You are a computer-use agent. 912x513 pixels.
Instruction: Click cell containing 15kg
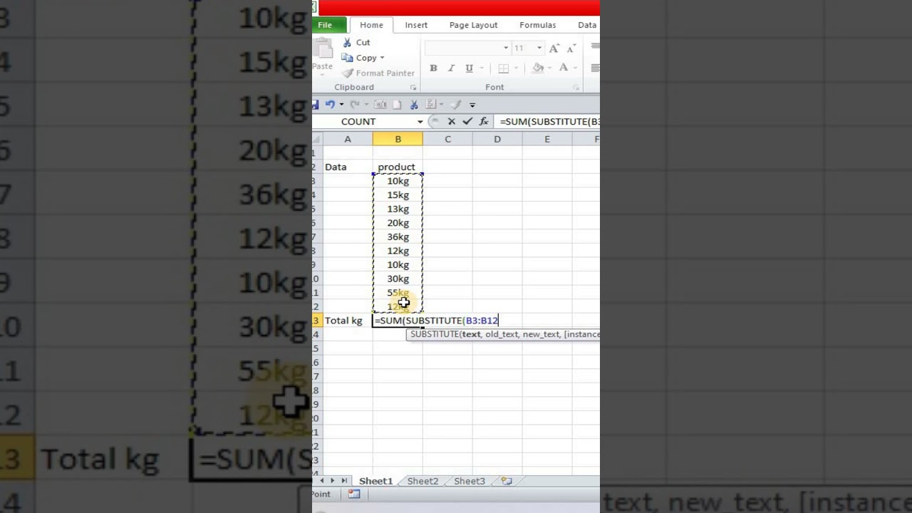[398, 195]
